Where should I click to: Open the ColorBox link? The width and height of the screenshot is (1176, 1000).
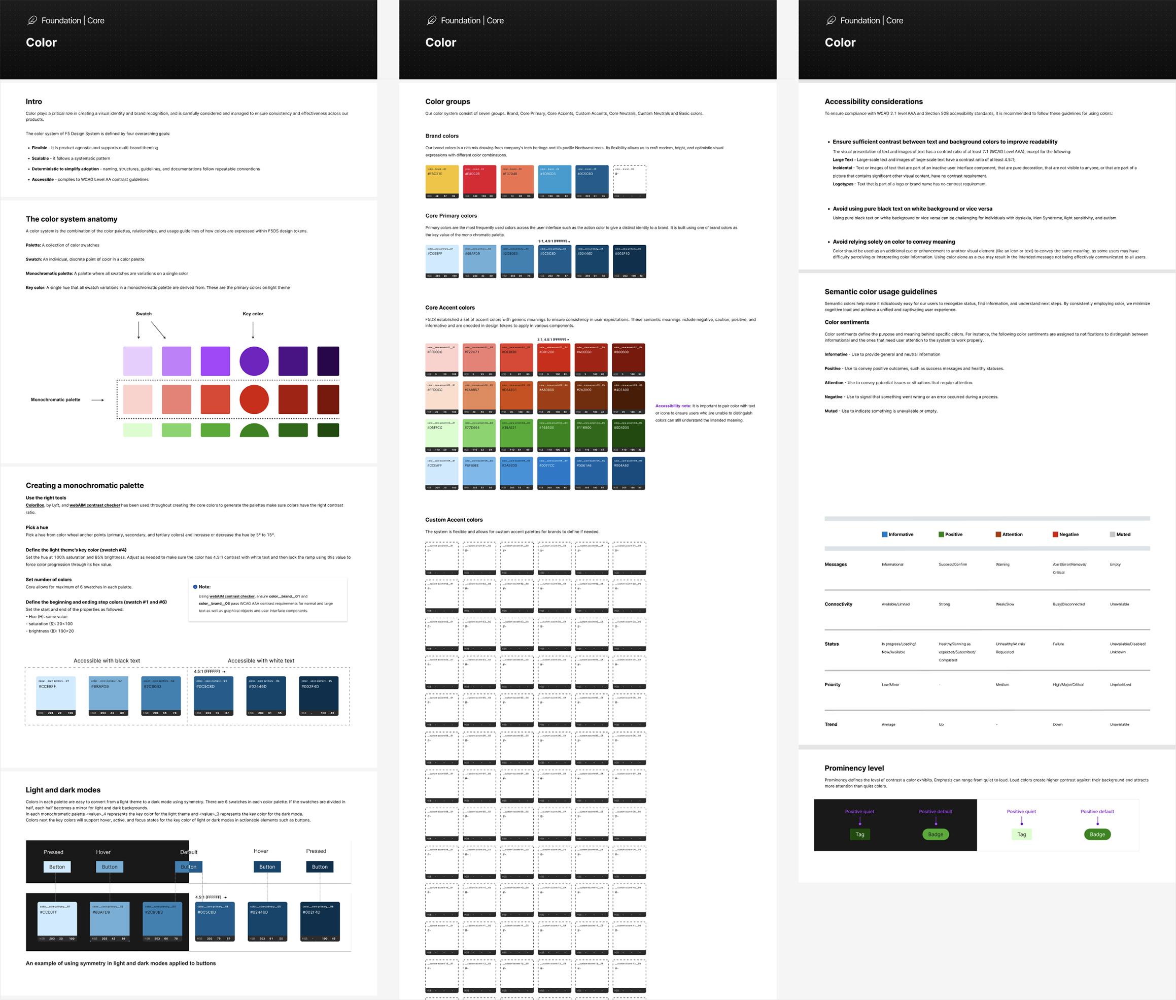coord(35,505)
